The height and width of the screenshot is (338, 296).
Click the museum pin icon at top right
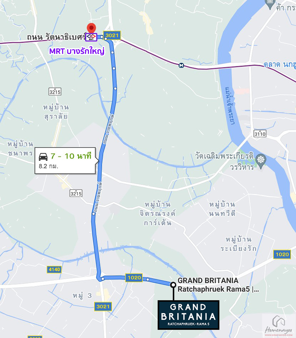[x=270, y=4]
